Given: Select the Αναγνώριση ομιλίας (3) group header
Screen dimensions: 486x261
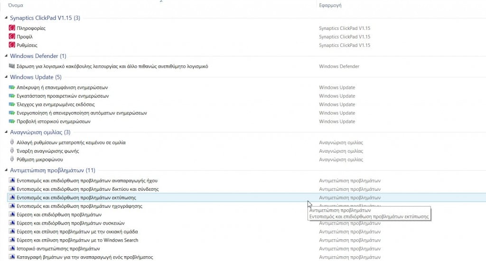Looking at the screenshot, I should click(x=40, y=132).
